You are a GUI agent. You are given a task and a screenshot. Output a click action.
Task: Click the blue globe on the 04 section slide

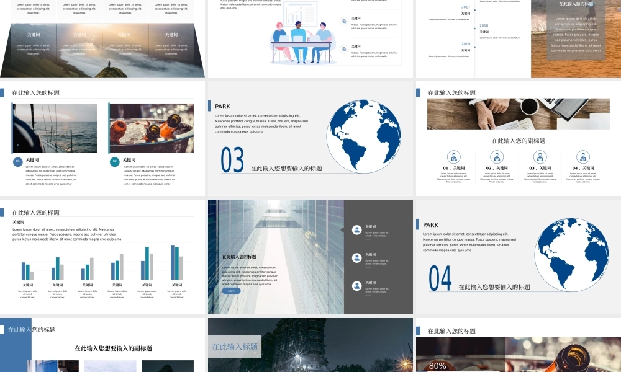(x=571, y=255)
